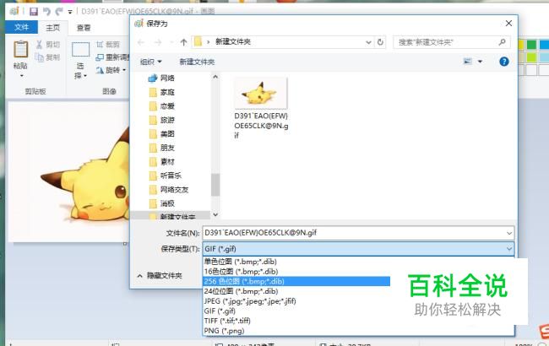Click the 新建文件夹 address bar path

[x=233, y=42]
